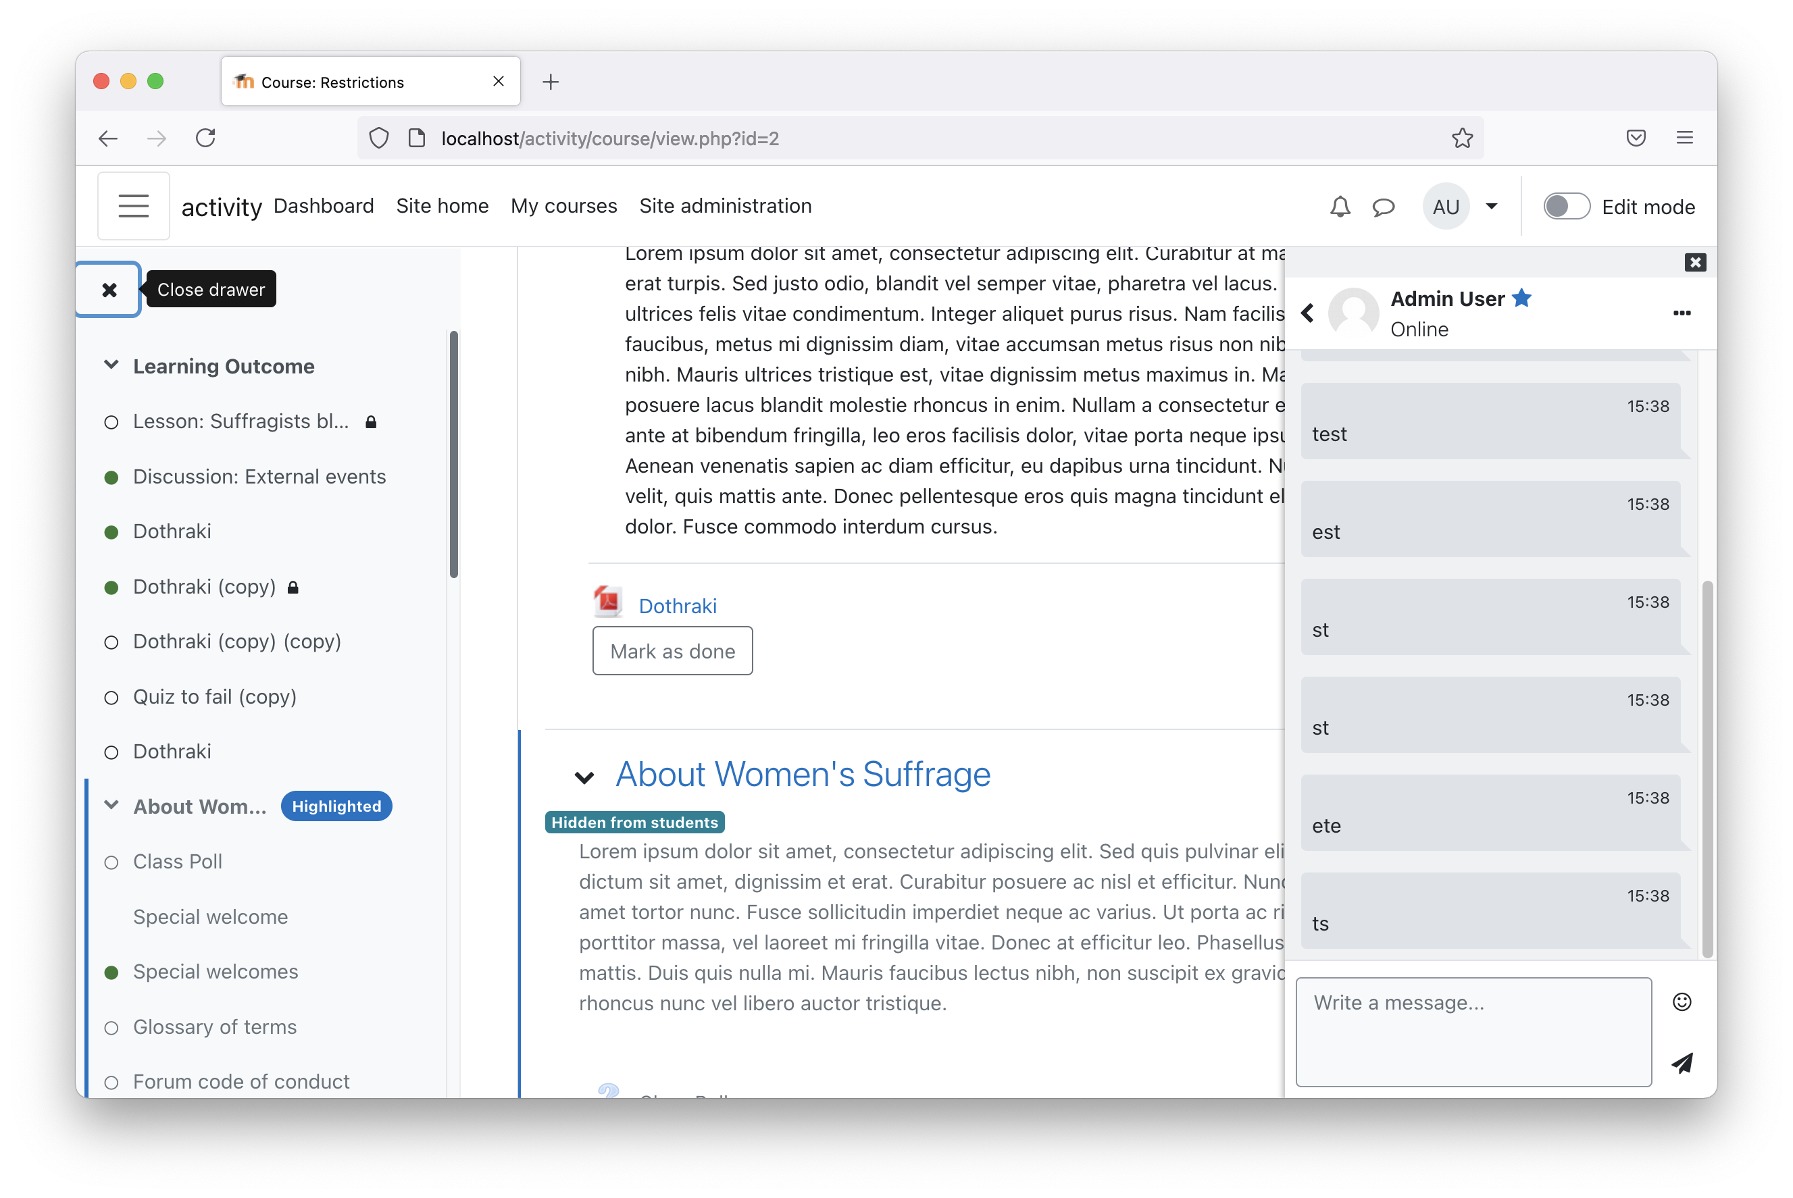1793x1198 pixels.
Task: Click the lock icon next to Lesson: Suffragists
Action: coord(371,422)
